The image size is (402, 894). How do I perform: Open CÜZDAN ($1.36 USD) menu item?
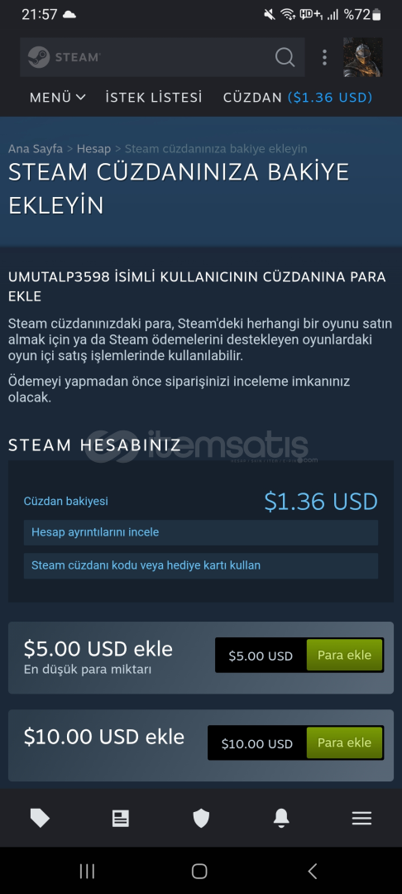[298, 98]
